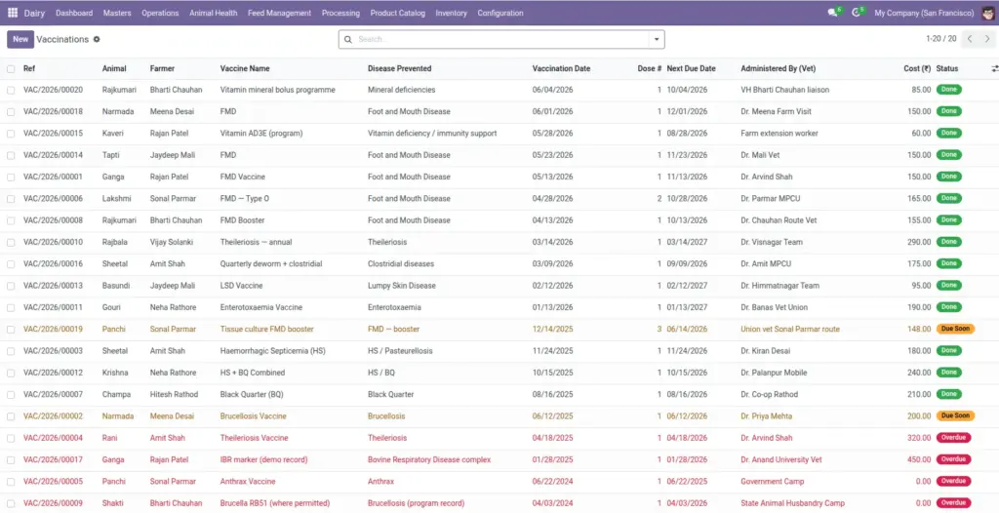Open the Animal Health menu
This screenshot has height=513, width=999.
[x=214, y=13]
